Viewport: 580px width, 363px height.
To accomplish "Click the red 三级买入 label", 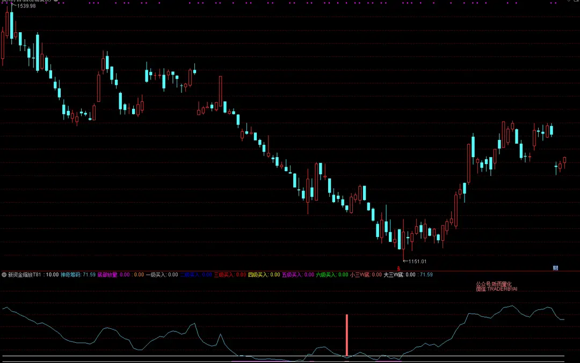I will click(x=224, y=275).
